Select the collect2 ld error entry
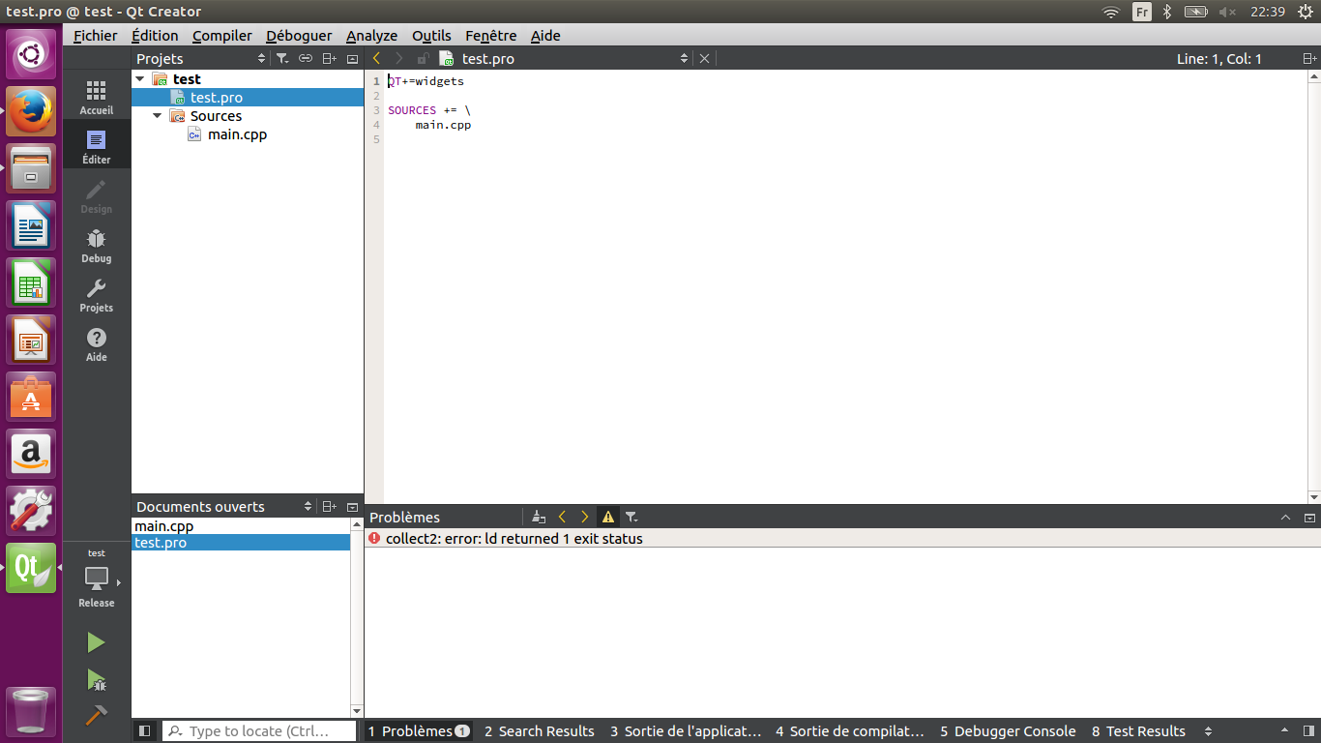The height and width of the screenshot is (743, 1321). (842, 539)
